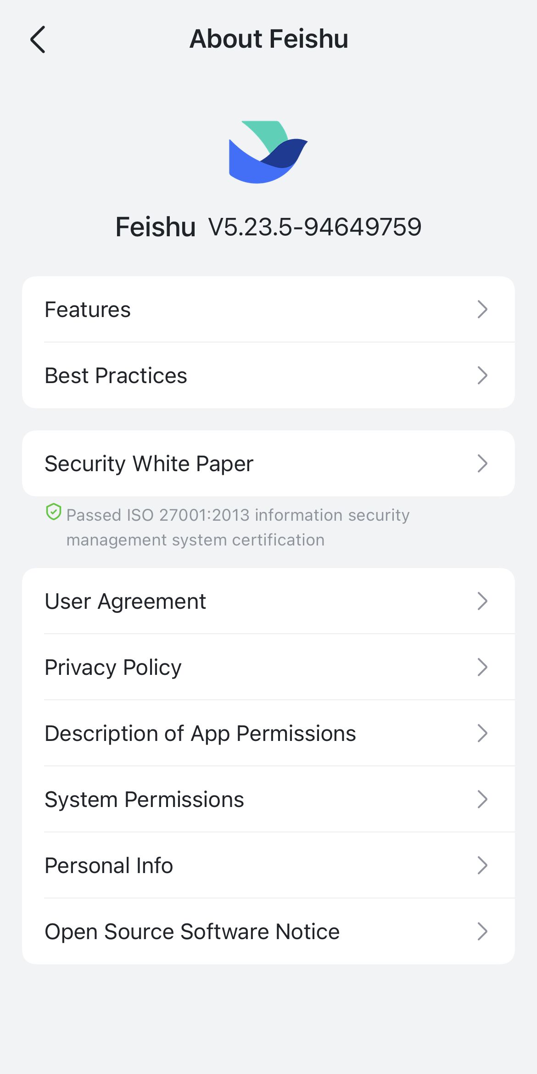Open Personal Info
This screenshot has width=537, height=1074.
(x=109, y=866)
